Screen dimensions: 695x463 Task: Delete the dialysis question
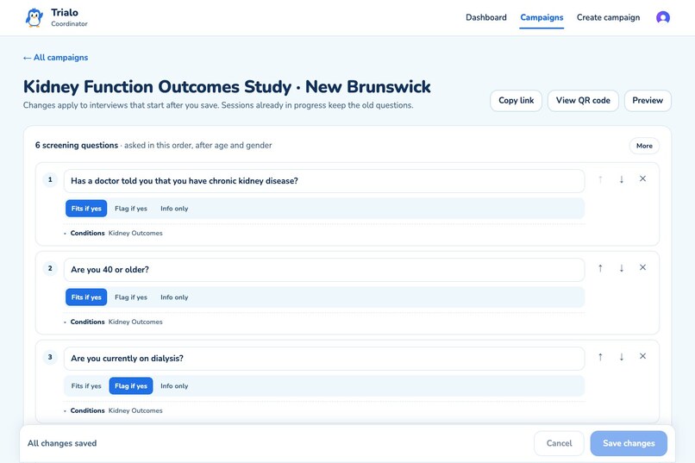point(642,356)
